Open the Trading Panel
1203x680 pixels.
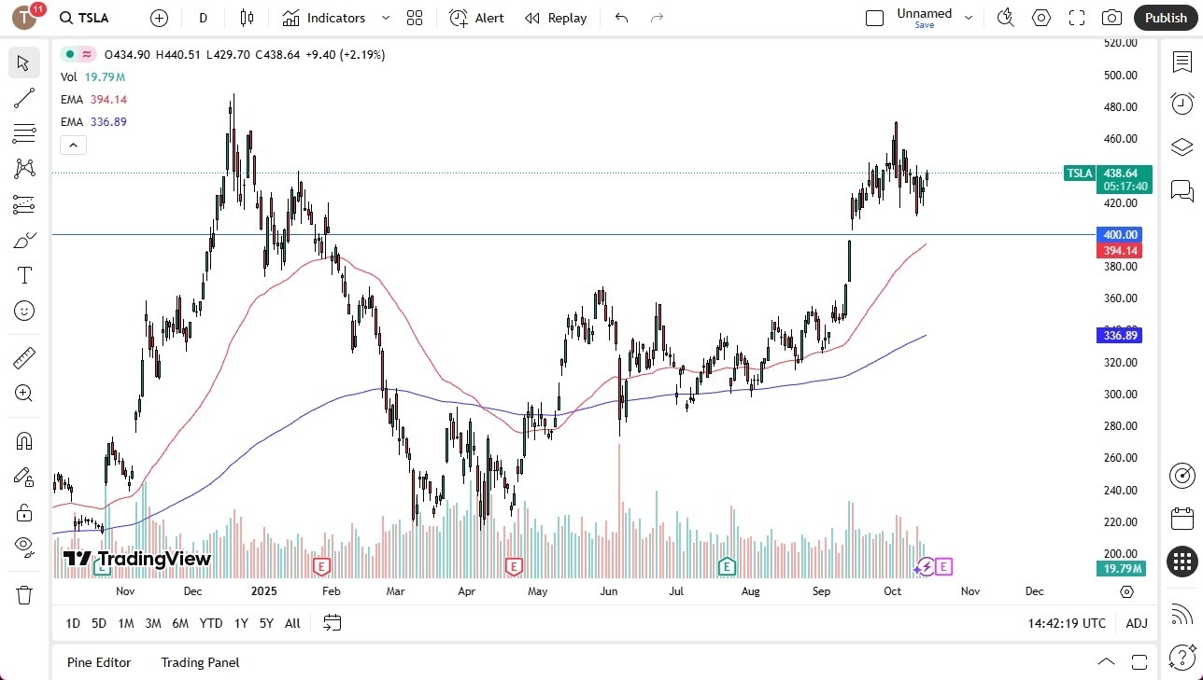199,662
